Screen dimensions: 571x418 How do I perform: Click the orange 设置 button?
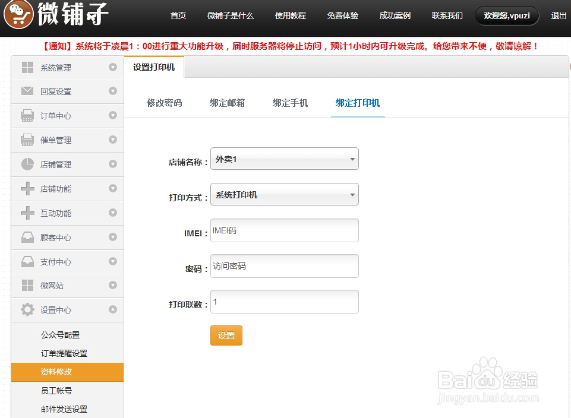[226, 335]
